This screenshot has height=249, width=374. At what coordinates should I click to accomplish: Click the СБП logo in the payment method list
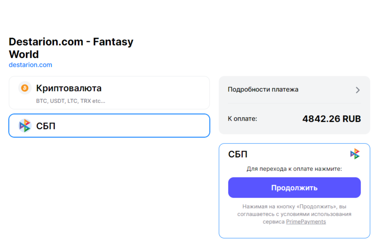[x=25, y=126]
